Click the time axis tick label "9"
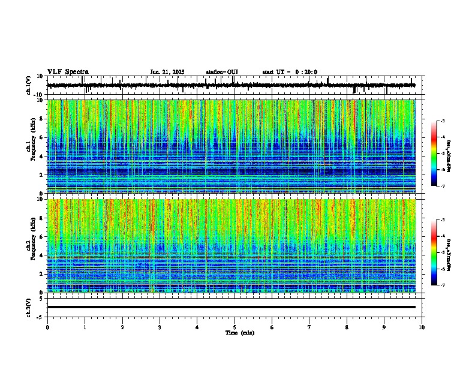Screen dimensions: 475x367 click(384, 327)
